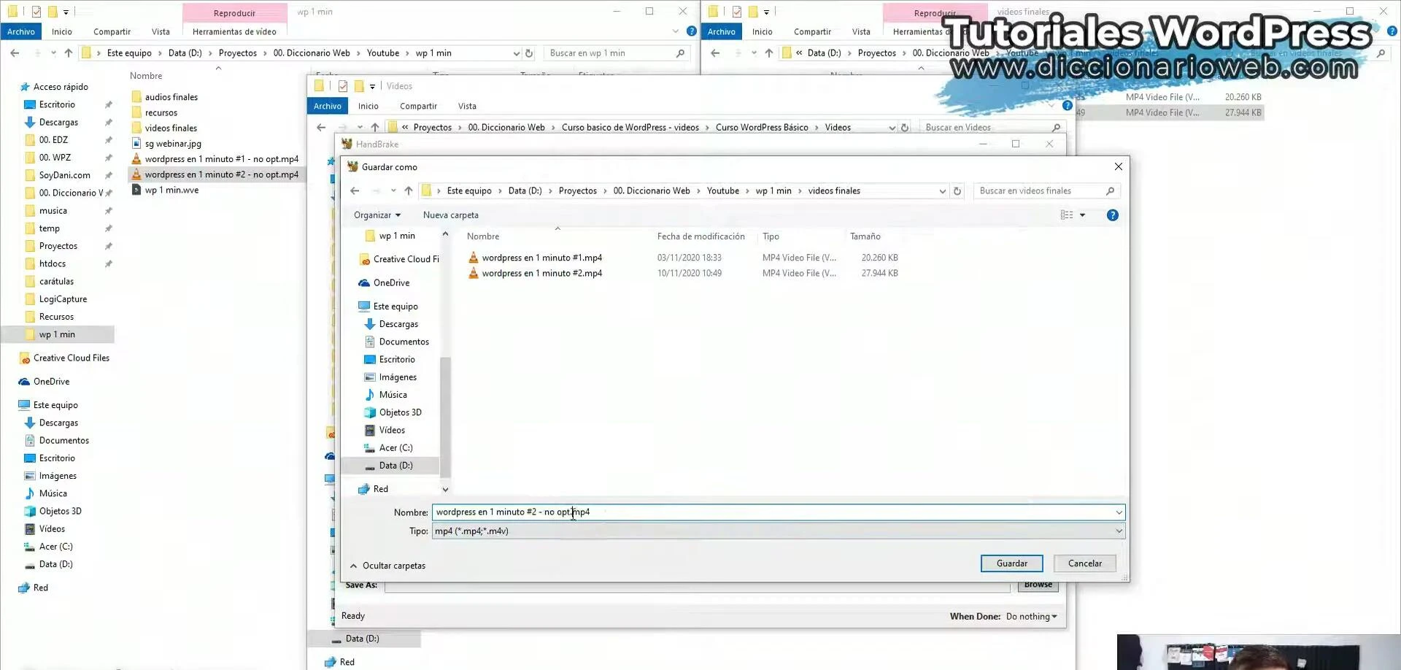Select Data (D:) drive in save dialog tree
Image resolution: width=1401 pixels, height=670 pixels.
coord(388,466)
